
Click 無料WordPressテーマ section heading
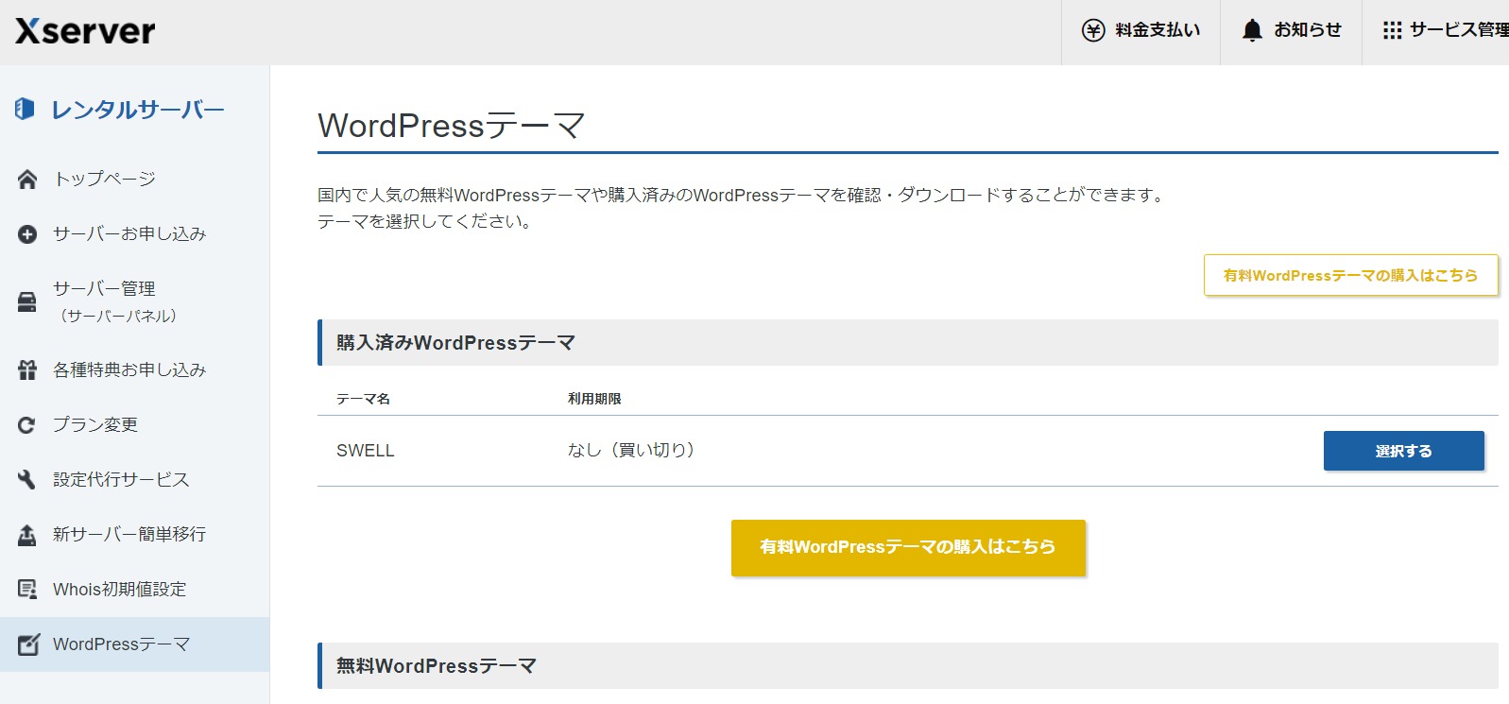436,666
